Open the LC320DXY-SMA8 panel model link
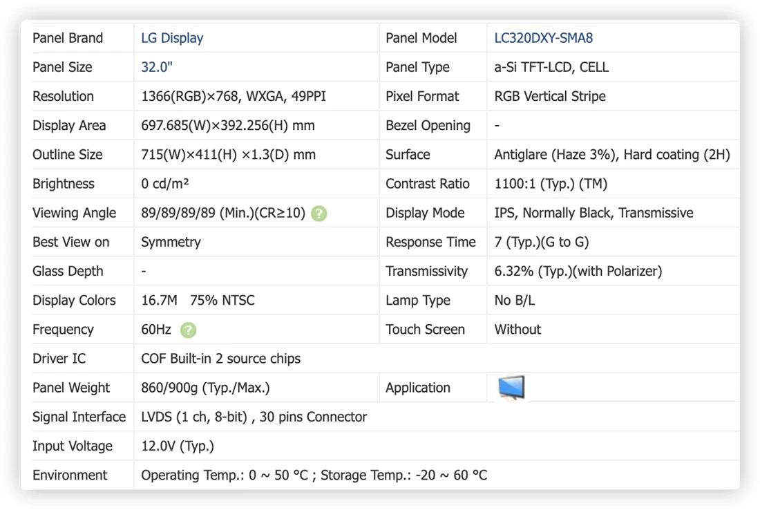This screenshot has height=510, width=760. (543, 38)
